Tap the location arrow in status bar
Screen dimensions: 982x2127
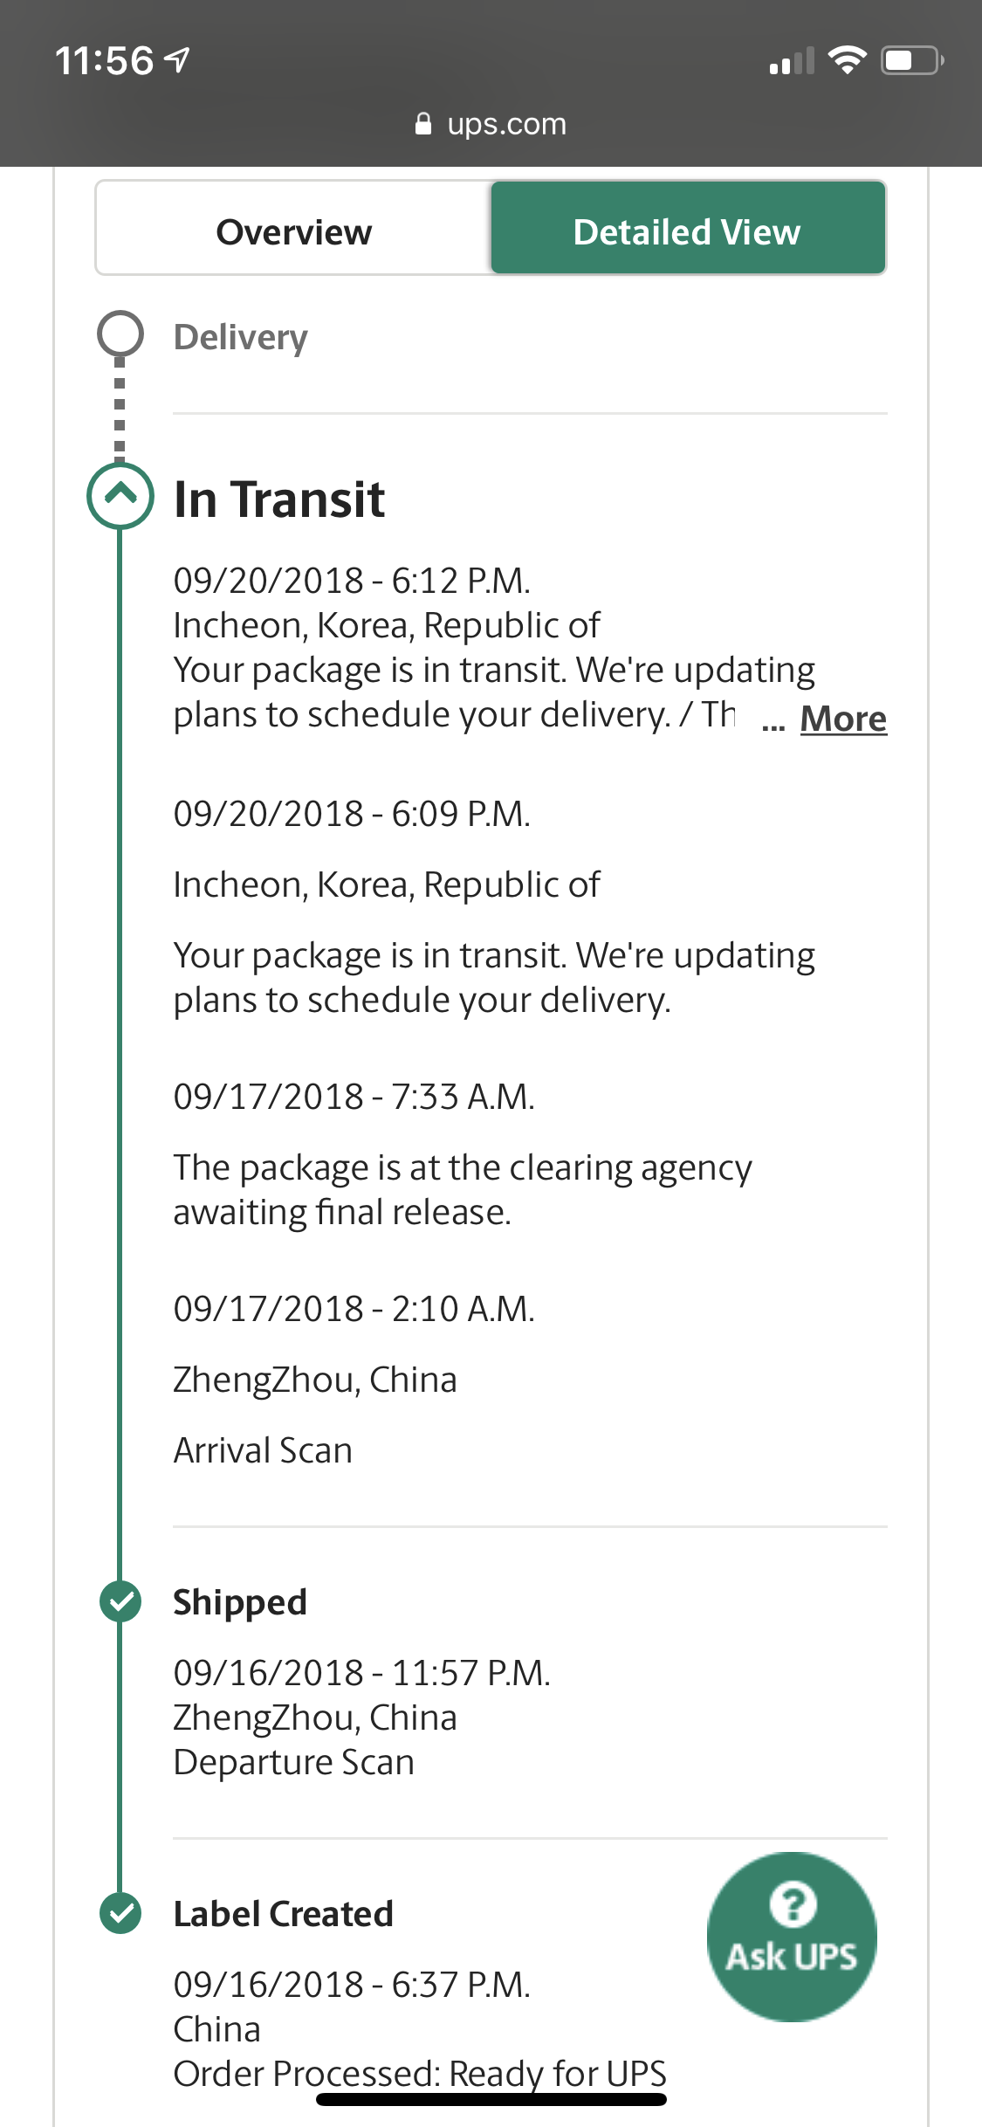(x=177, y=60)
